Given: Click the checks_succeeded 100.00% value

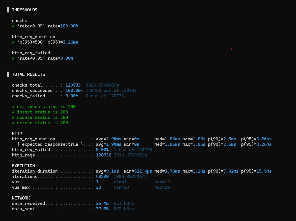Looking at the screenshot, I should (74, 91).
